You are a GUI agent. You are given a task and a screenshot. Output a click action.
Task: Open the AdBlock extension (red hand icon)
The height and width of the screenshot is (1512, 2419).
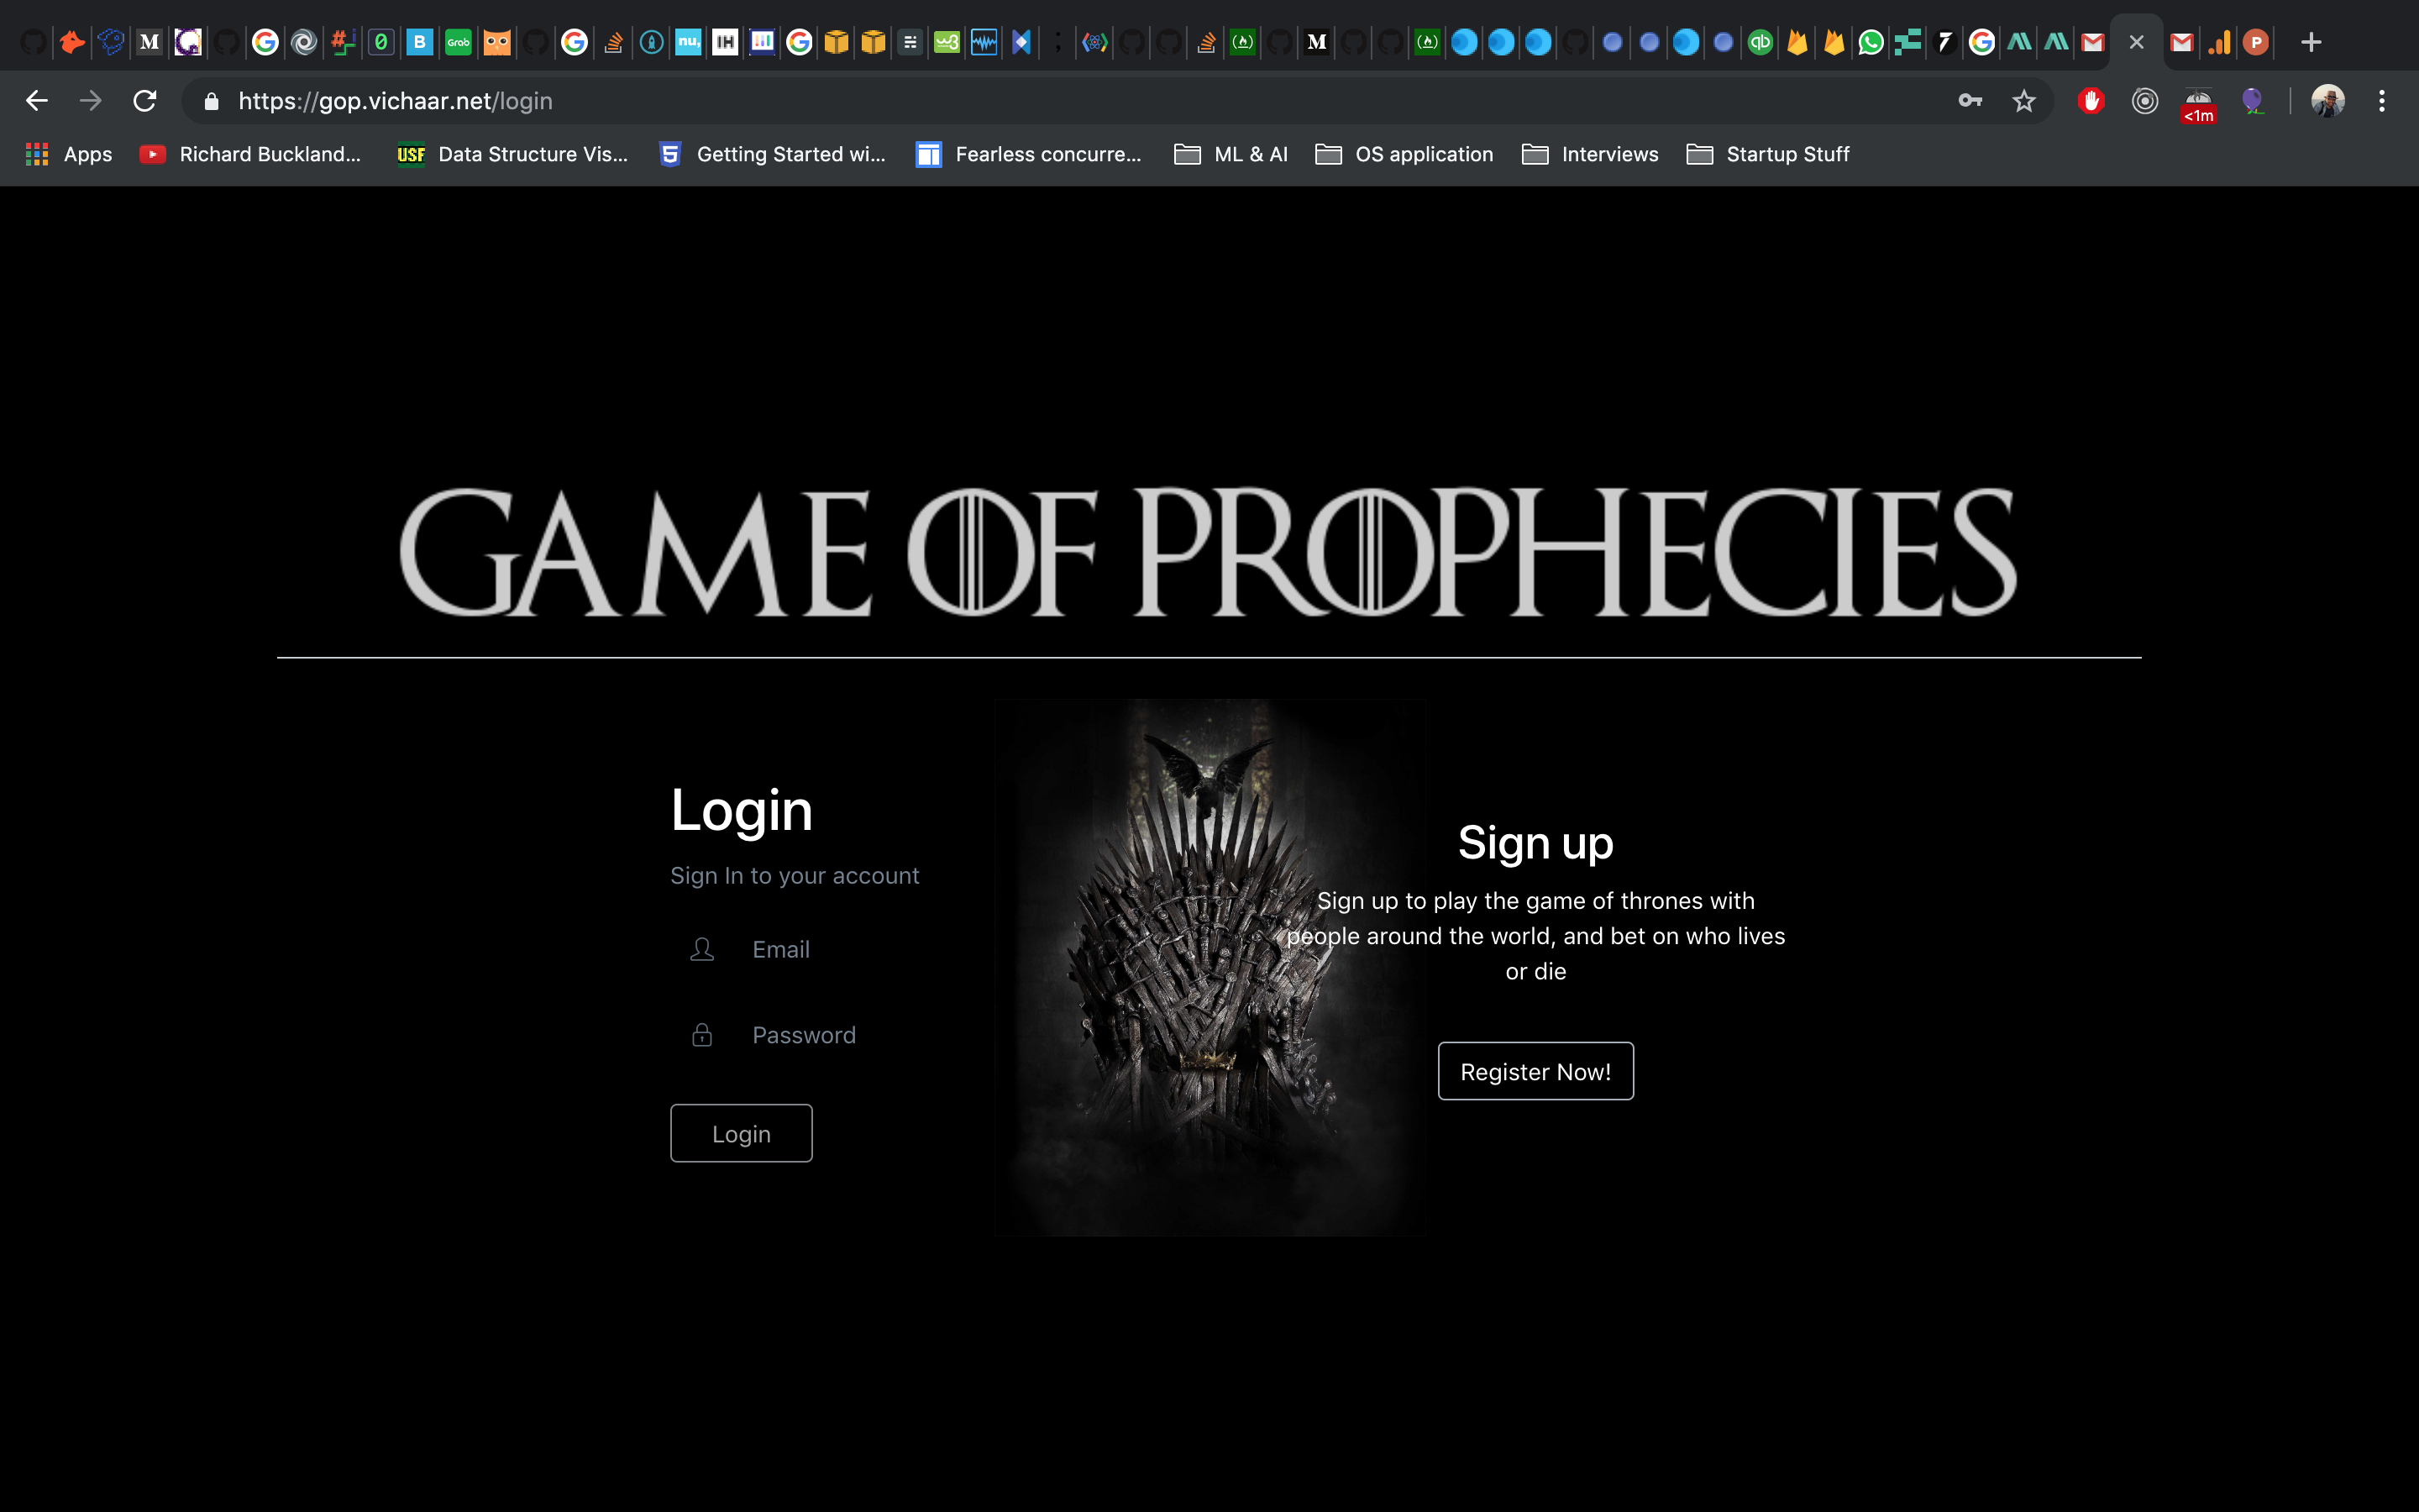click(x=2091, y=100)
